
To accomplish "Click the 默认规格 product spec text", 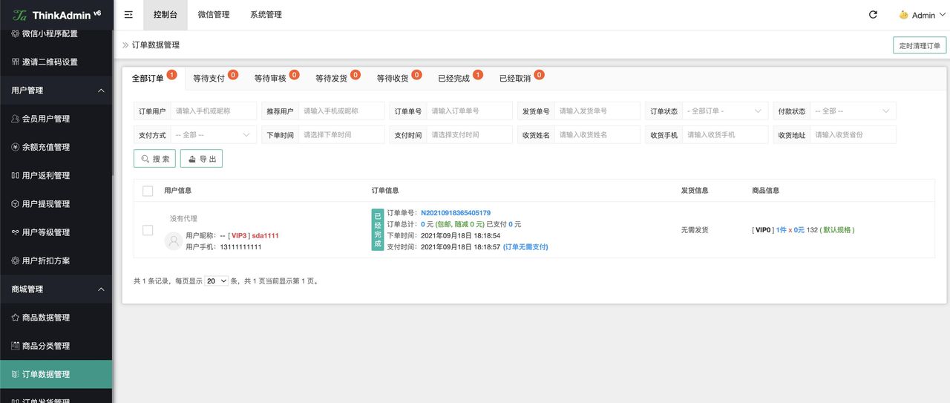I will coord(837,230).
